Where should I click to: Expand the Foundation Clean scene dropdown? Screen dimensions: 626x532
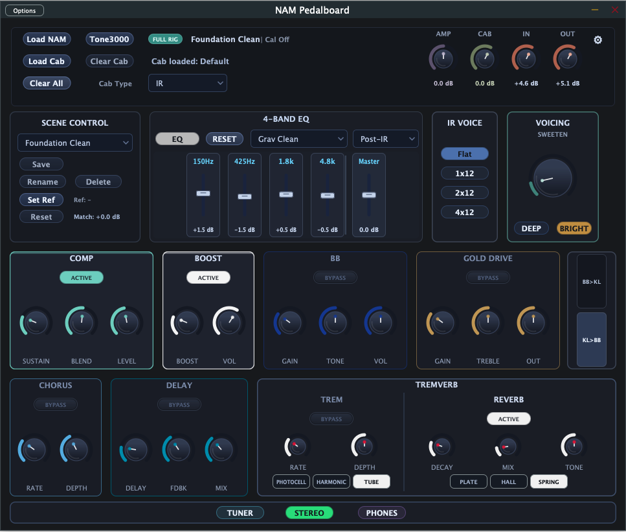[75, 143]
